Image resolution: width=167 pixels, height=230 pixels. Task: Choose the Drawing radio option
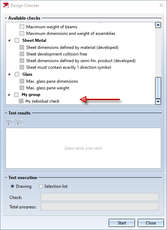pos(12,186)
